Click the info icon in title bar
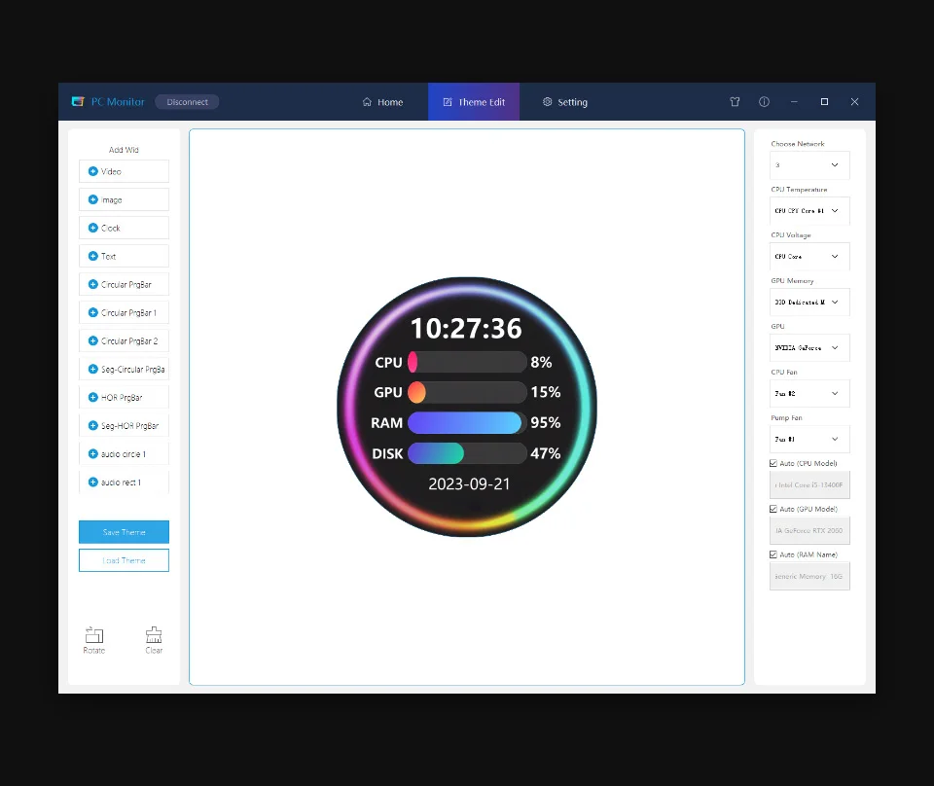The height and width of the screenshot is (786, 934). [764, 102]
